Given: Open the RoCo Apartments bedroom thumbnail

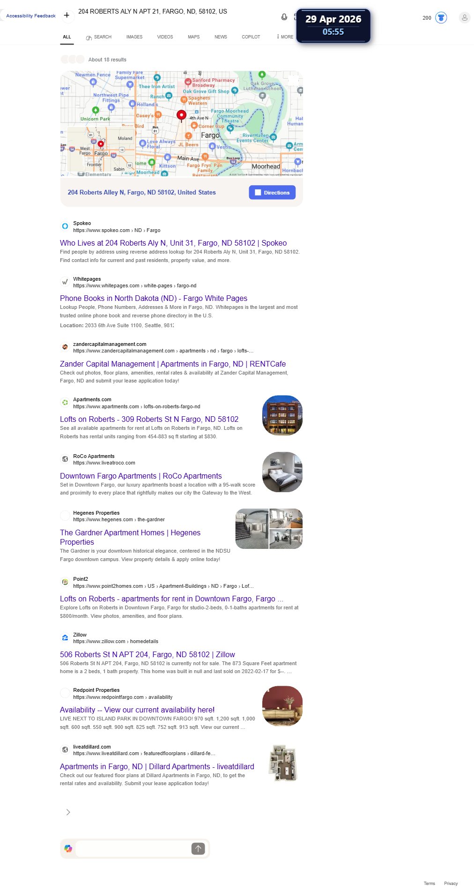Looking at the screenshot, I should point(282,472).
